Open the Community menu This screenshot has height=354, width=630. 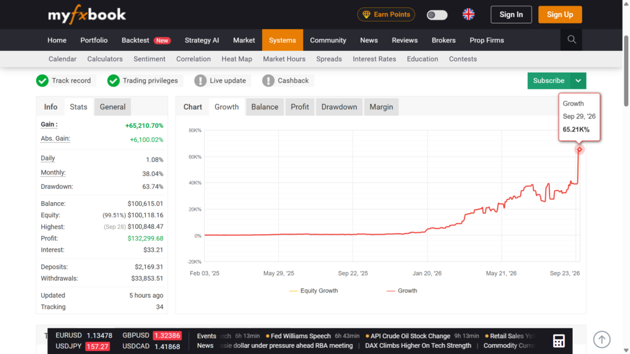328,40
